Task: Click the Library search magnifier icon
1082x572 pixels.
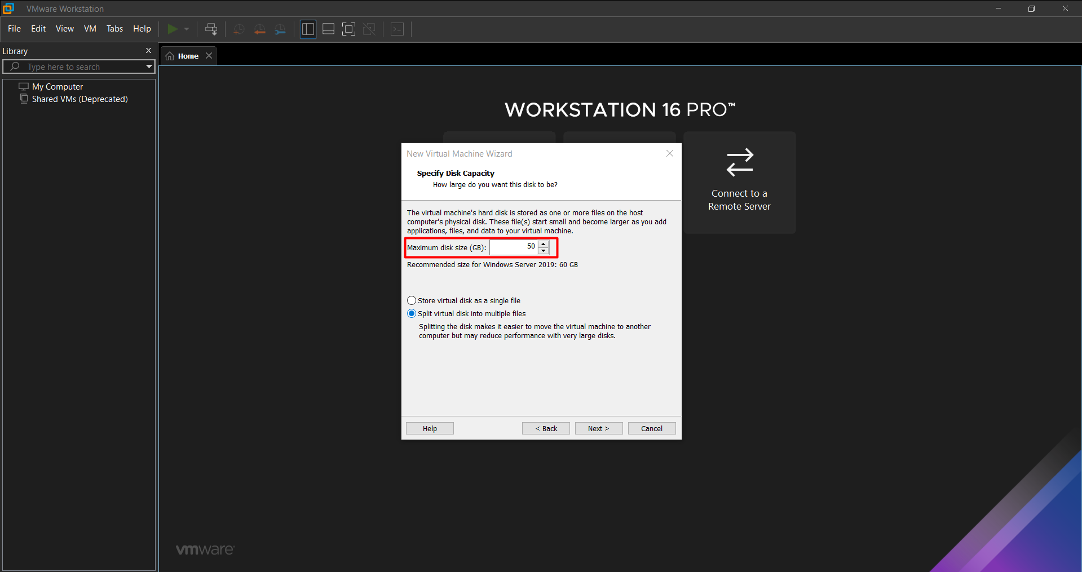Action: [15, 66]
